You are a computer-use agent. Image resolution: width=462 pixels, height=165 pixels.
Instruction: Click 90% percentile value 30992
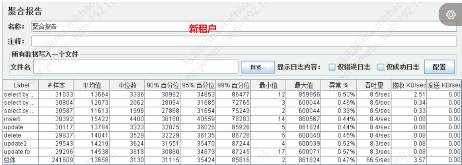170,94
